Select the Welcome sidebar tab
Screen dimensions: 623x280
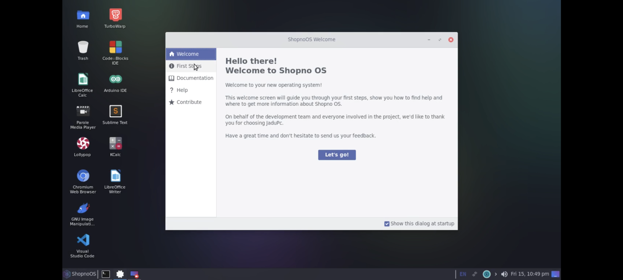click(191, 54)
